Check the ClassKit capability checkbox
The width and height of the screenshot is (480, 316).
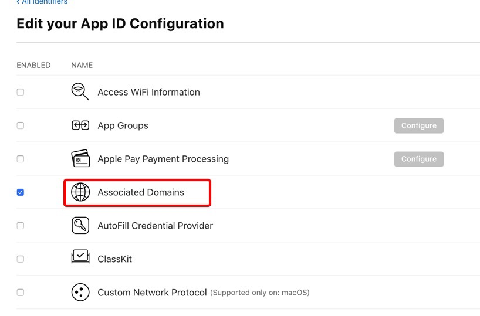21,259
